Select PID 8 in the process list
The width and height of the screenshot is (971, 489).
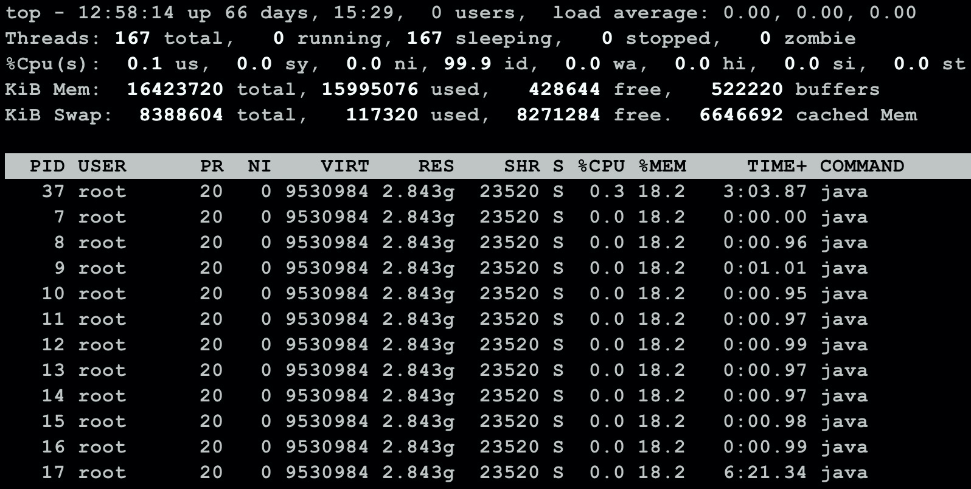coord(59,243)
